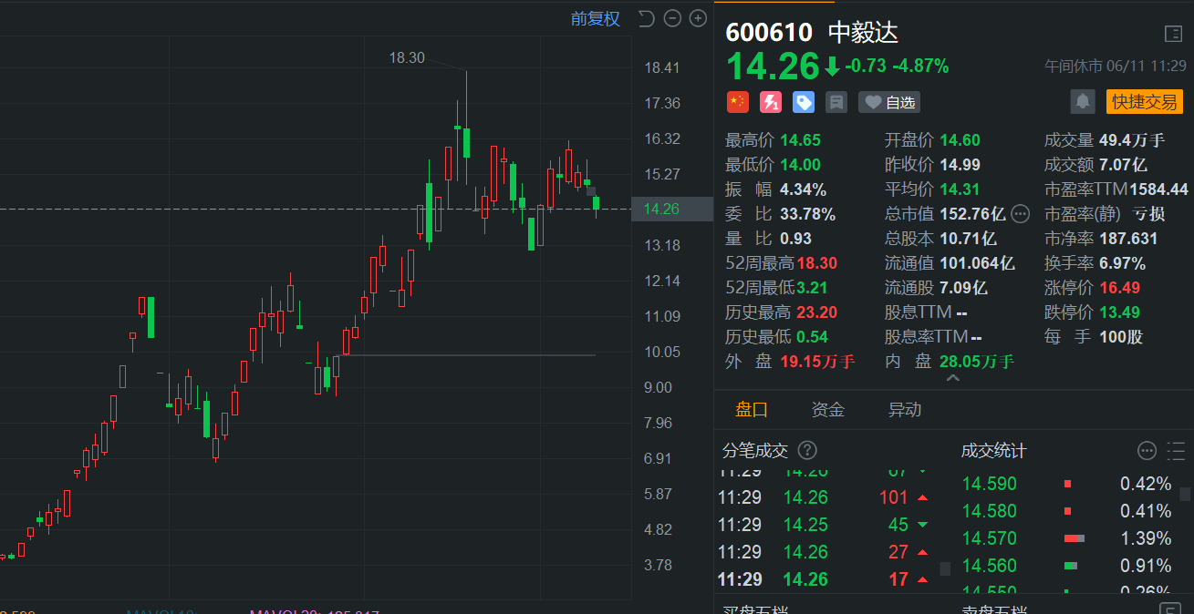Switch to the 异动 tab

905,410
